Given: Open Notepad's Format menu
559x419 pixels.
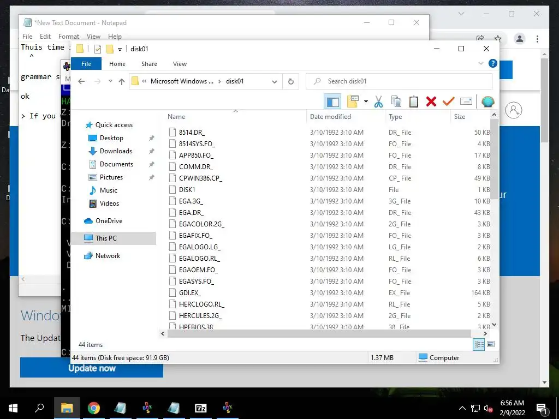Looking at the screenshot, I should pos(68,37).
